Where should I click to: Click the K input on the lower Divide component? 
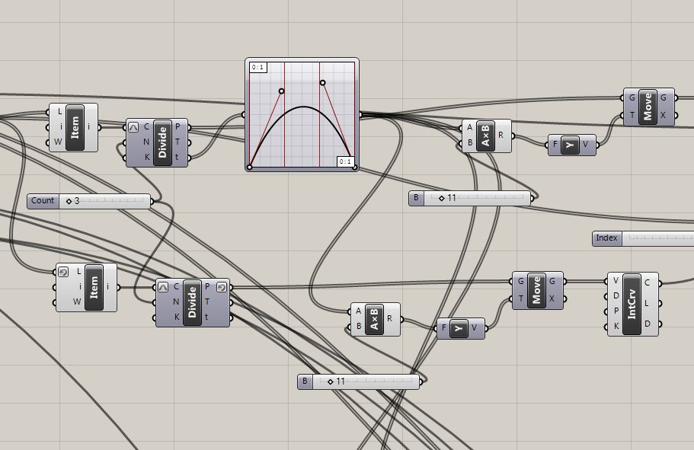pos(177,318)
